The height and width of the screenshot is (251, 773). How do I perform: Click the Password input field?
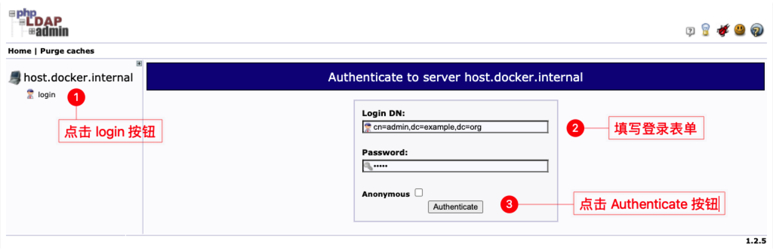pos(455,166)
